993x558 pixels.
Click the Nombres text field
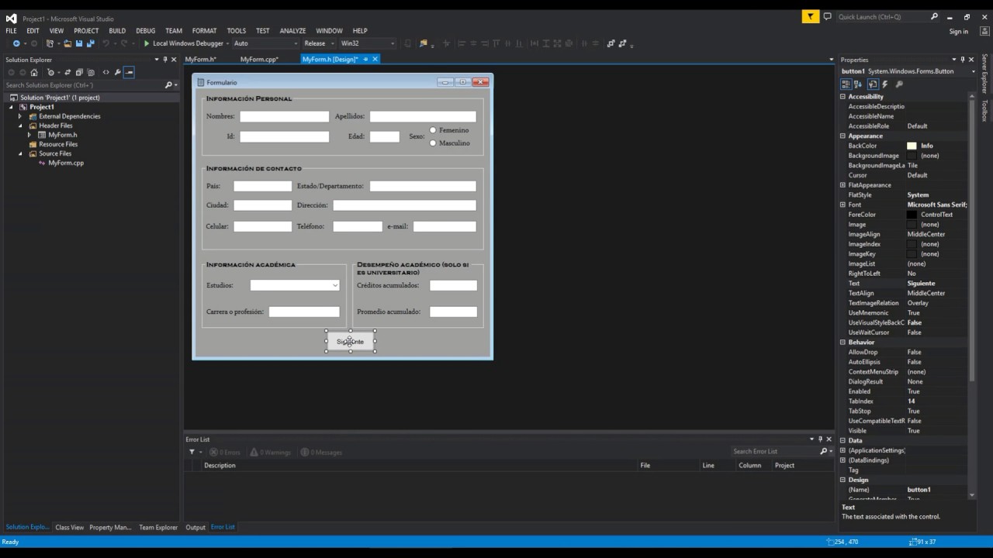284,116
